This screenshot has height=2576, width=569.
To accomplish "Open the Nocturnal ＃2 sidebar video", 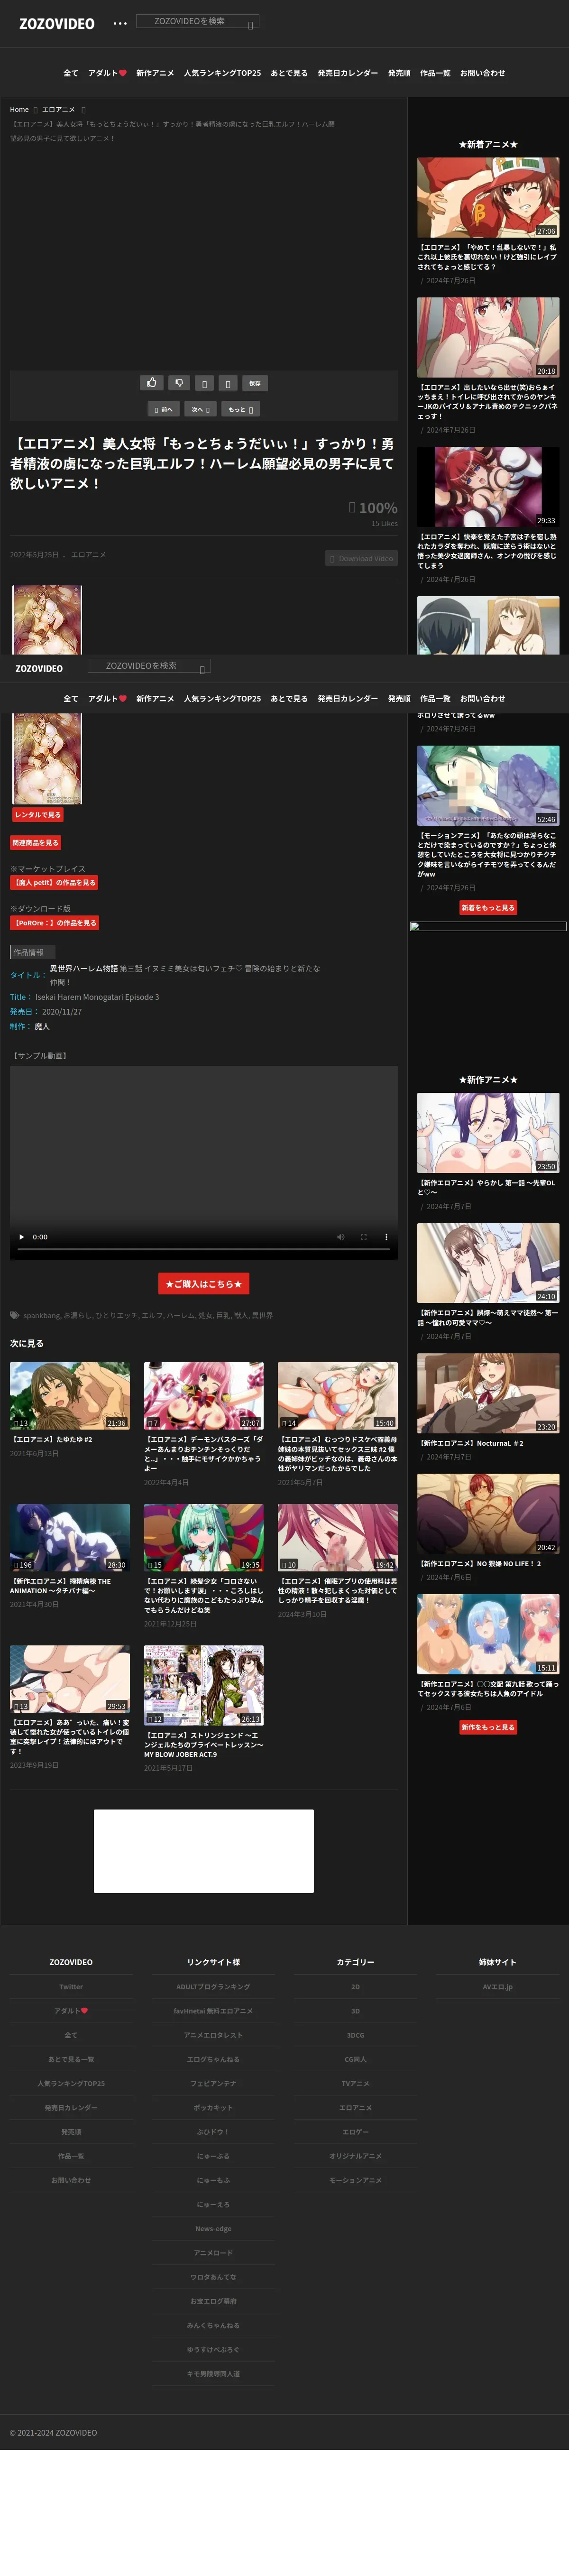I will coord(488,1394).
